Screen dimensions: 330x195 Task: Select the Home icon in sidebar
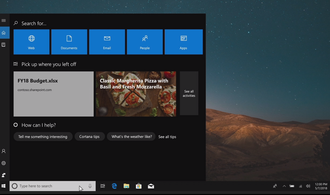[x=4, y=33]
